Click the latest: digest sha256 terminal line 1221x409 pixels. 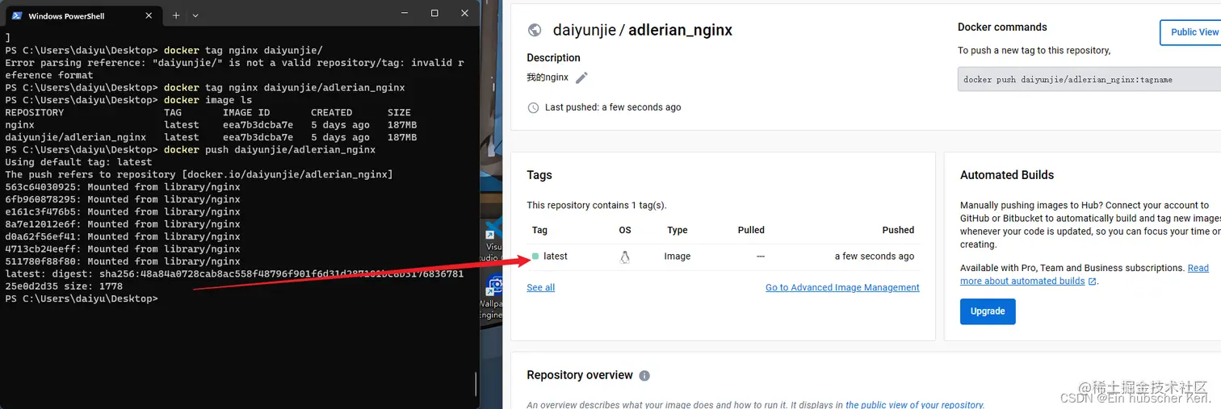[234, 280]
